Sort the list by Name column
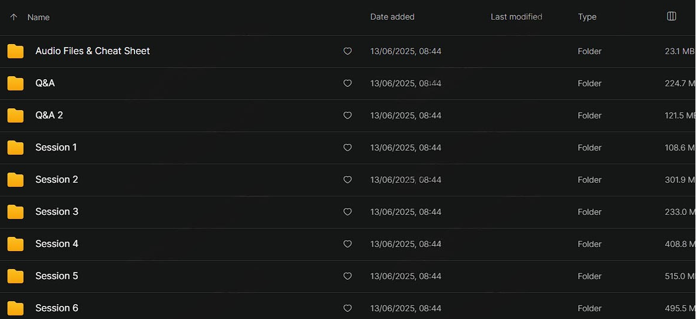Image resolution: width=696 pixels, height=319 pixels. coord(39,17)
